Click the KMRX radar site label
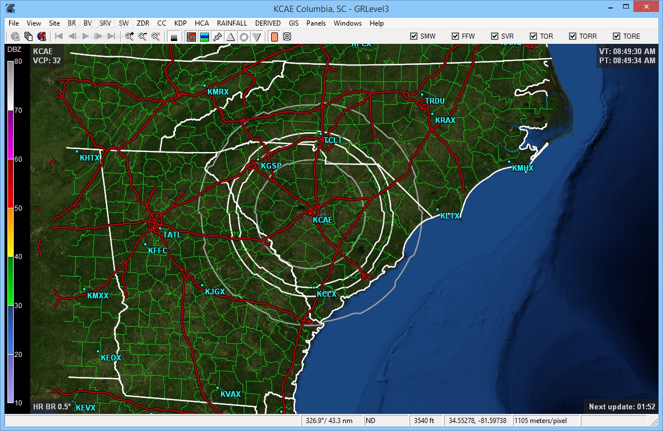Viewport: 663px width, 431px height. (218, 91)
